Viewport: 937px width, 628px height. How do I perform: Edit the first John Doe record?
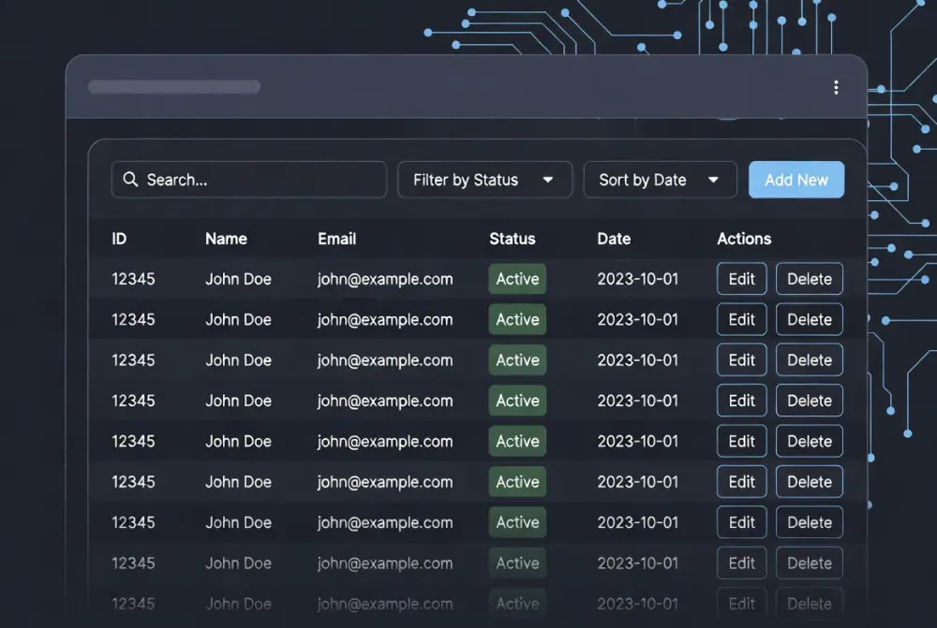pyautogui.click(x=741, y=278)
